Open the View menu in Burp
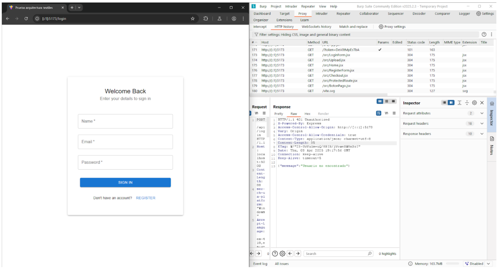This screenshot has height=269, width=498. pyautogui.click(x=322, y=6)
